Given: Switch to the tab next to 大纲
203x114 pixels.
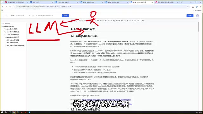Looking at the screenshot, I should 7,24.
